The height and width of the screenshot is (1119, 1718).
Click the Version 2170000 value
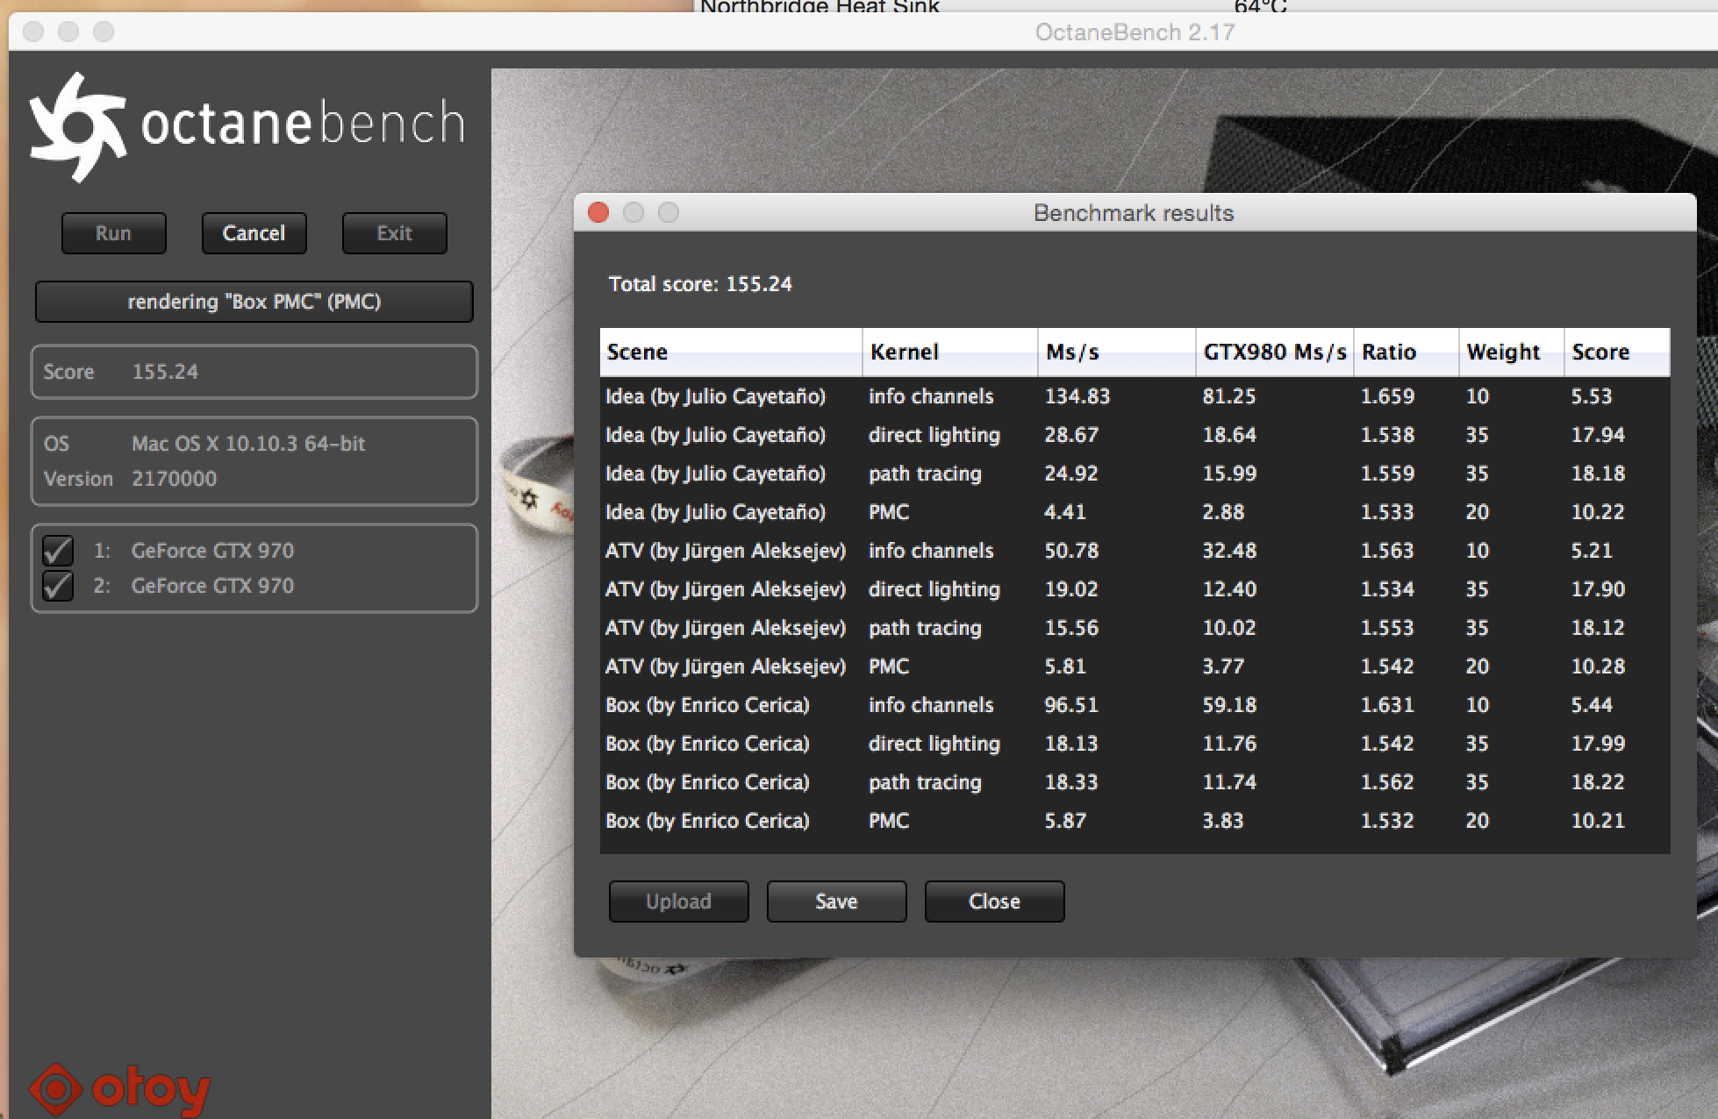174,479
